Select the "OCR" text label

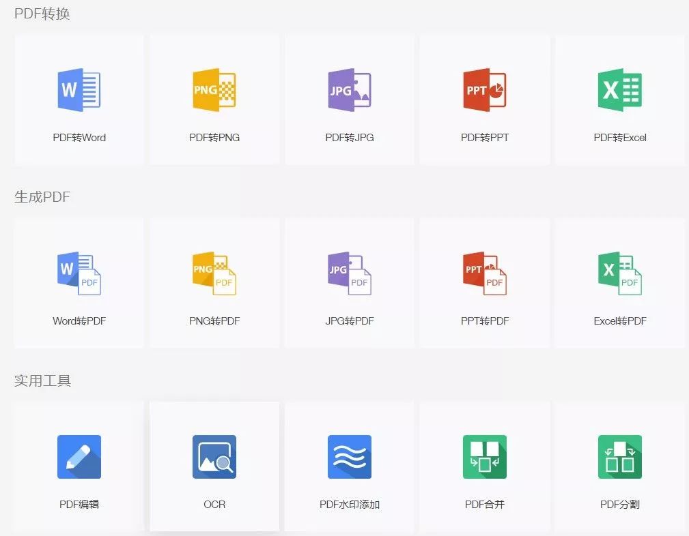(x=214, y=505)
